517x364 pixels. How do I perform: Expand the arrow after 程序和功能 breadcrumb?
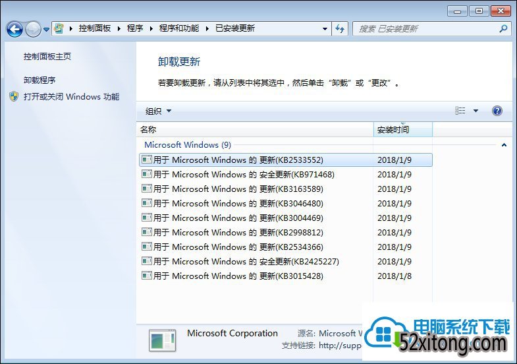[x=207, y=29]
